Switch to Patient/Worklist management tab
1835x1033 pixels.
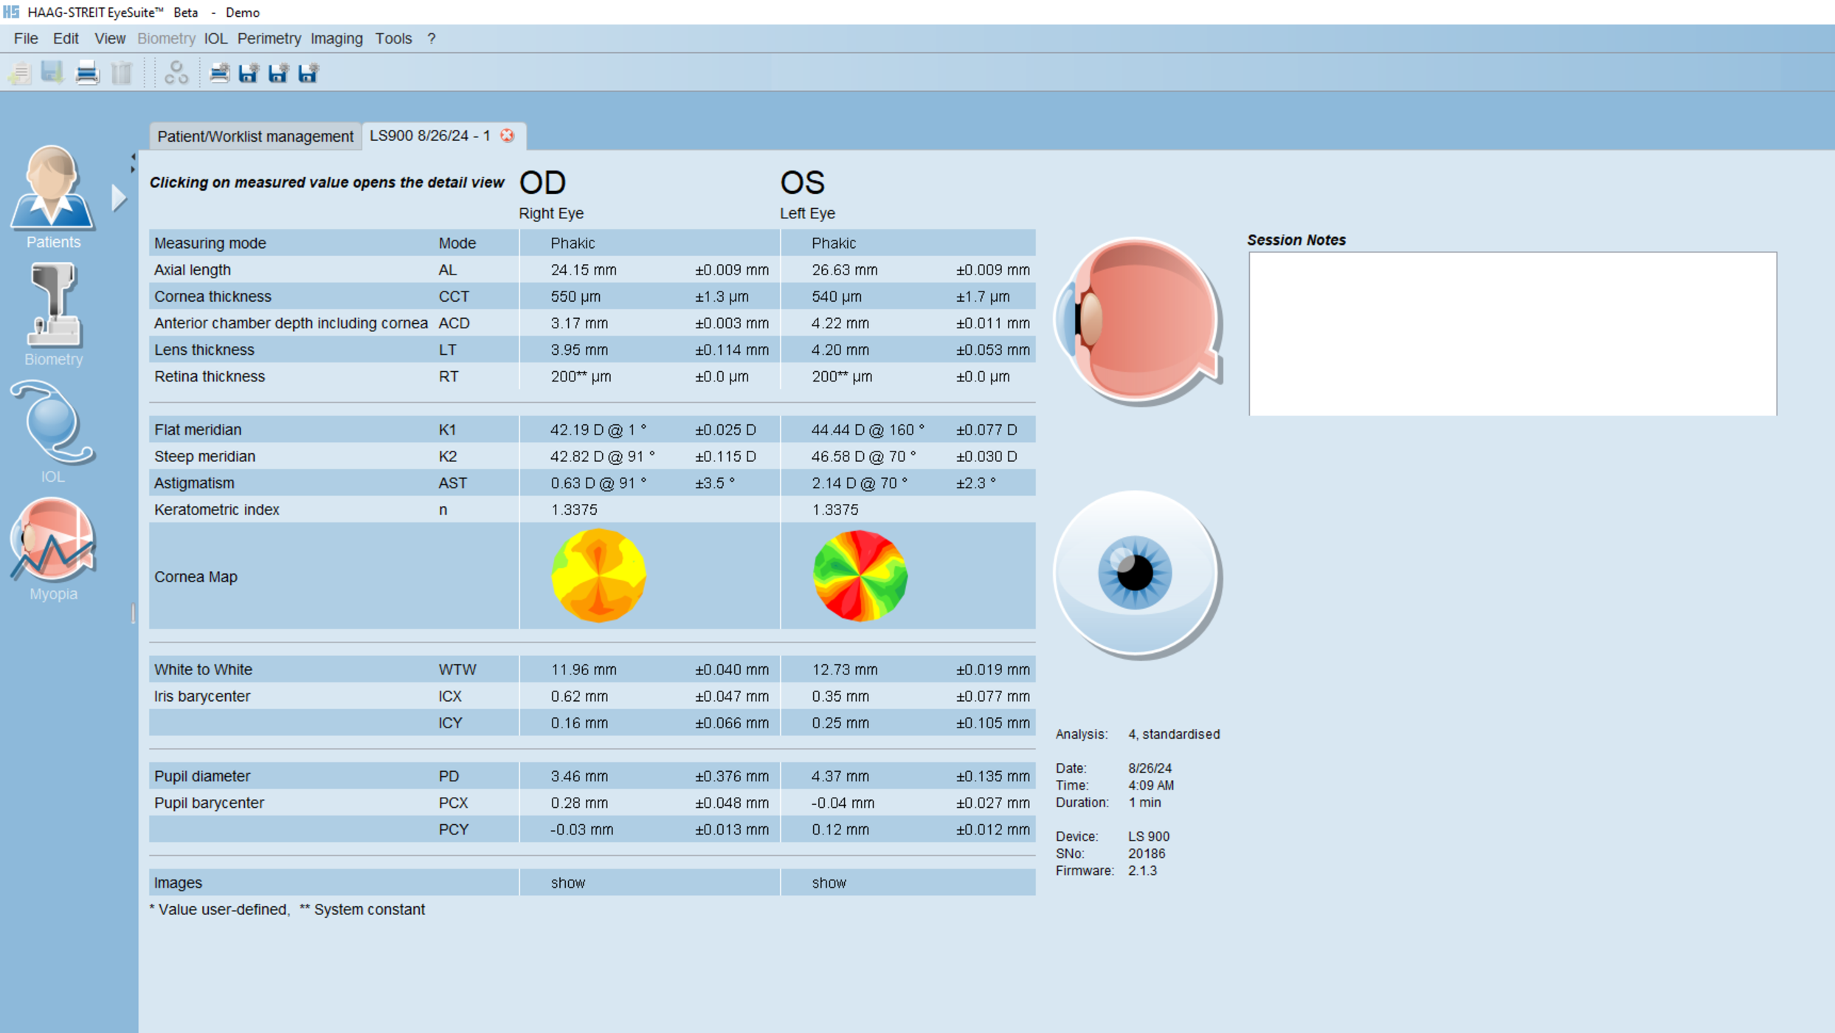click(x=254, y=136)
